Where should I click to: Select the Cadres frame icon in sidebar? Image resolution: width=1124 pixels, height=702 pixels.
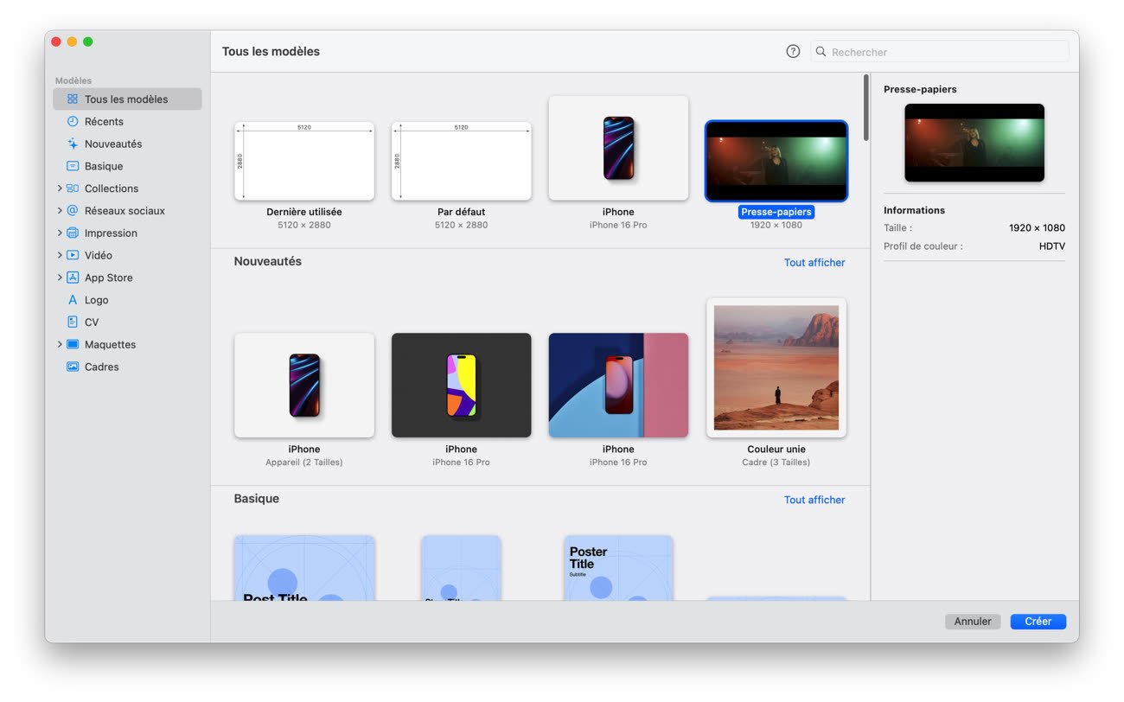(73, 367)
